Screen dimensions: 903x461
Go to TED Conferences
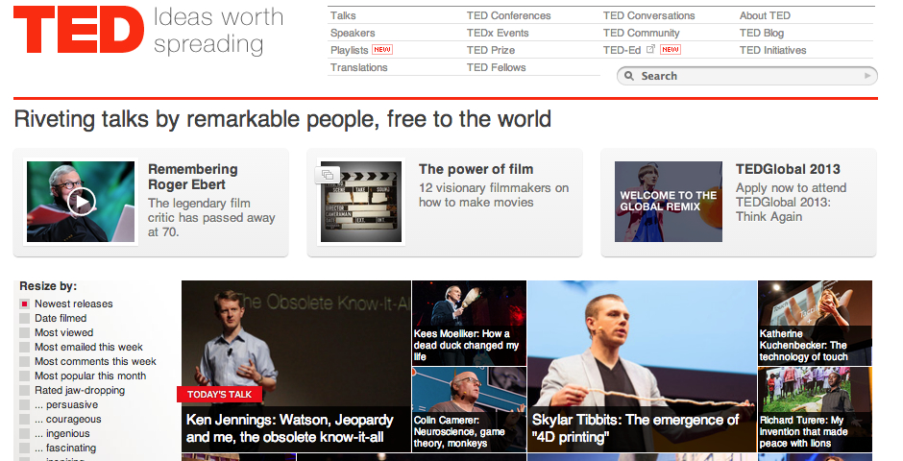coord(508,15)
